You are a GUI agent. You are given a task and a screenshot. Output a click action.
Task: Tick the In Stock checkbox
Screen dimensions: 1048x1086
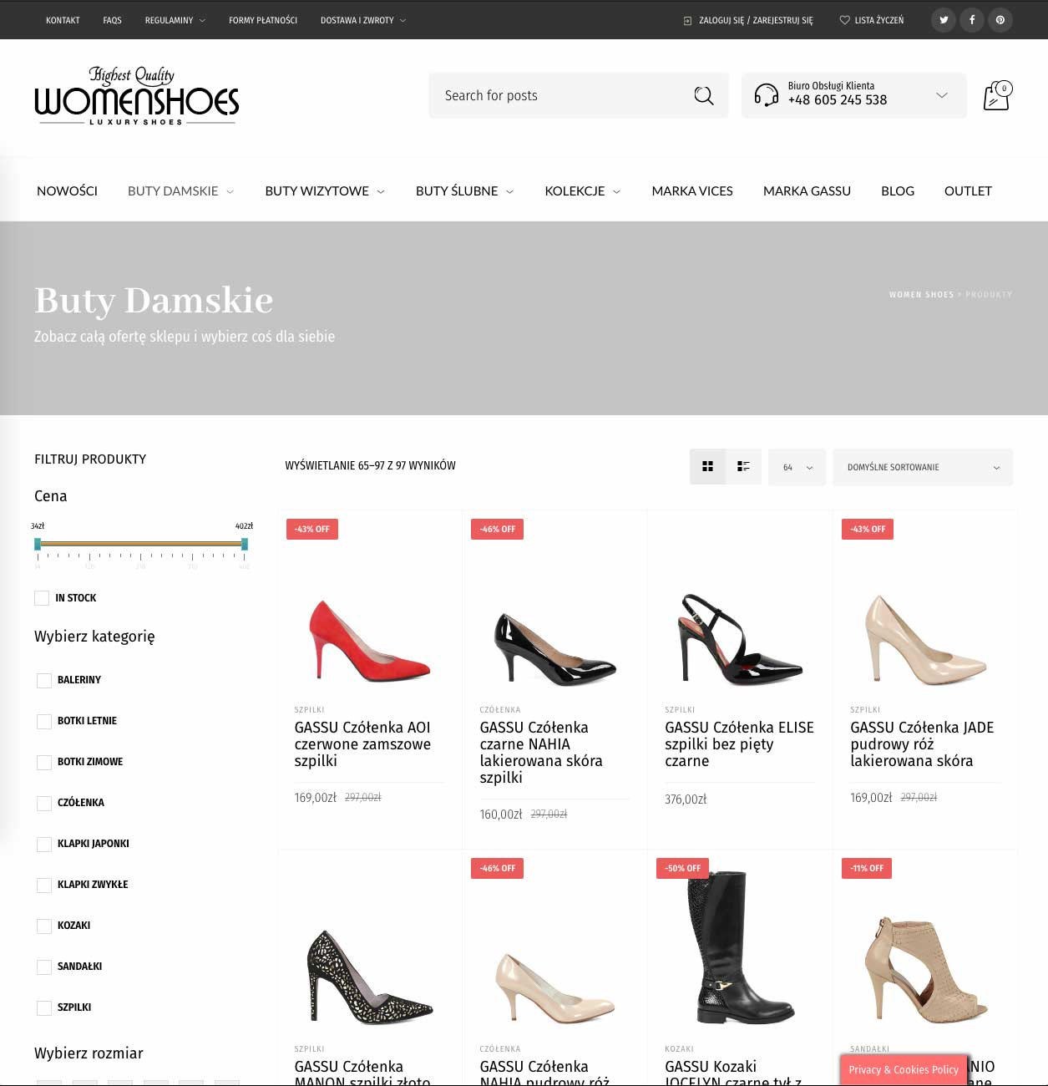pyautogui.click(x=42, y=598)
